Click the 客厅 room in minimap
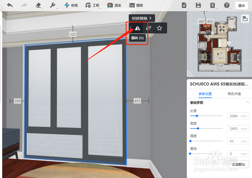Image resolution: width=252 pixels, height=178 pixels. coord(219,56)
